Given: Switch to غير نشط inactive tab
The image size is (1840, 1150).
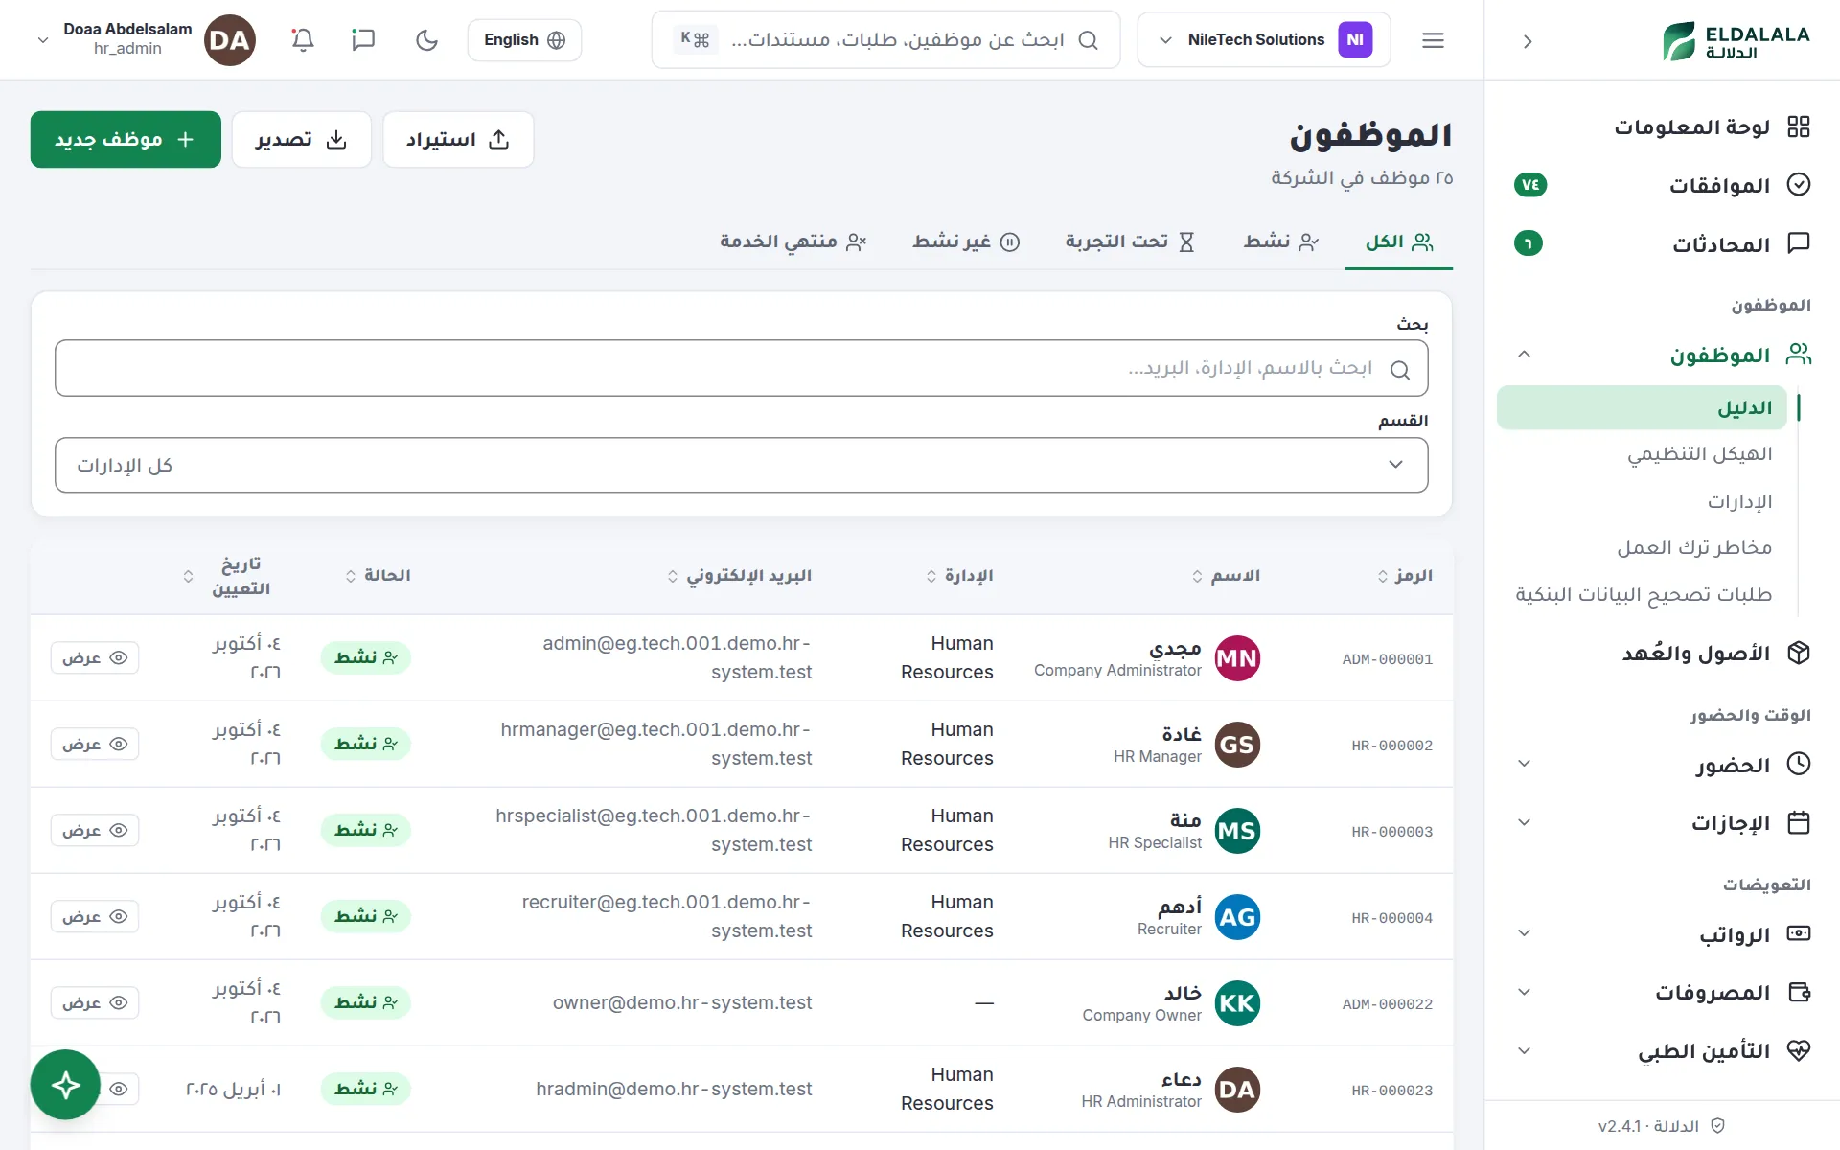Looking at the screenshot, I should point(966,241).
